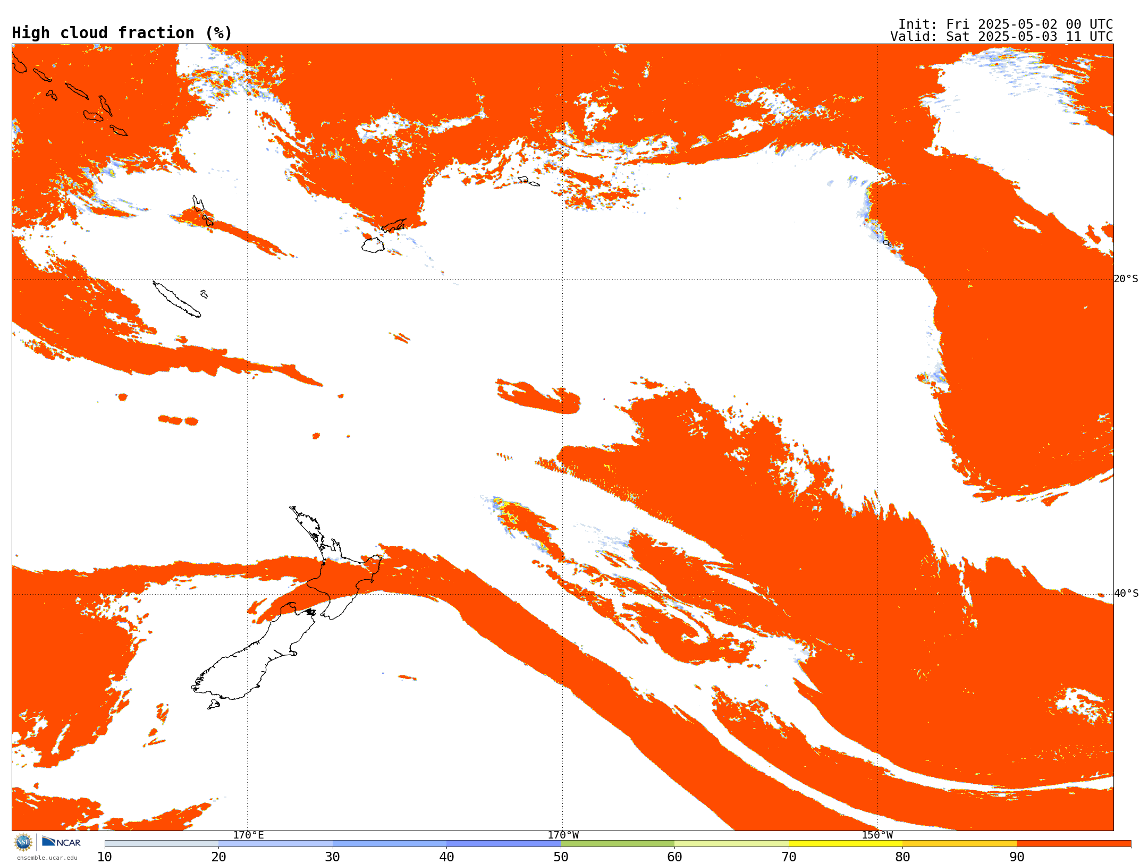The height and width of the screenshot is (864, 1148).
Task: Click the 40°S latitude label
Action: click(1126, 594)
